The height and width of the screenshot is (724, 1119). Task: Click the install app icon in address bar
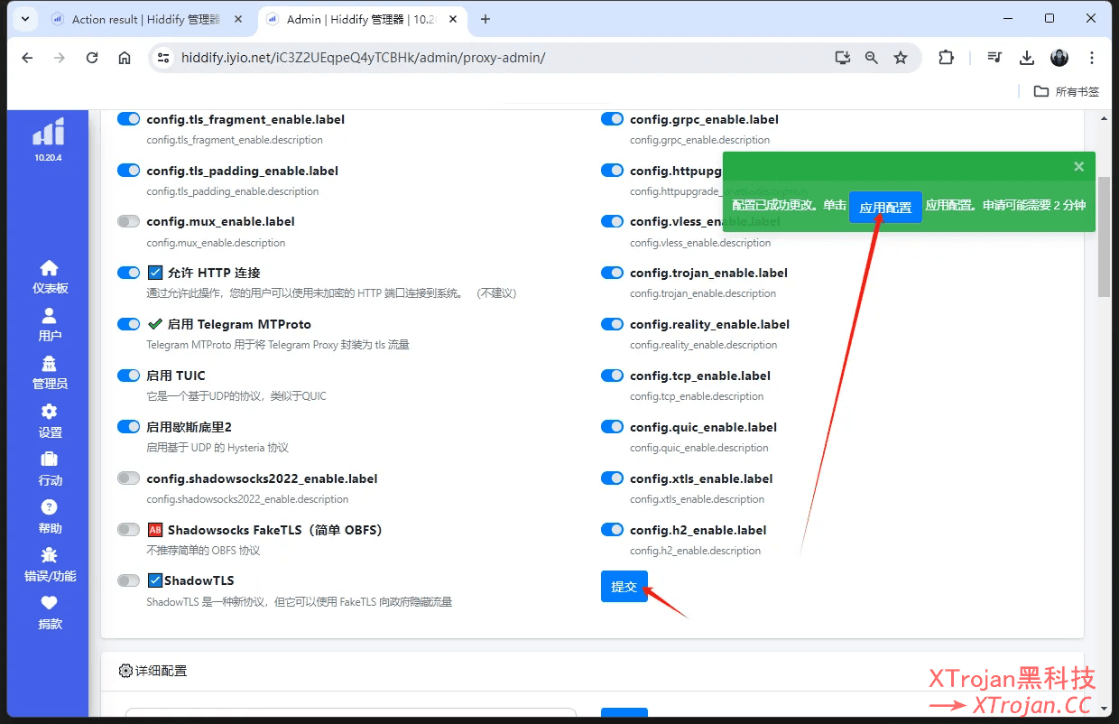[x=843, y=58]
